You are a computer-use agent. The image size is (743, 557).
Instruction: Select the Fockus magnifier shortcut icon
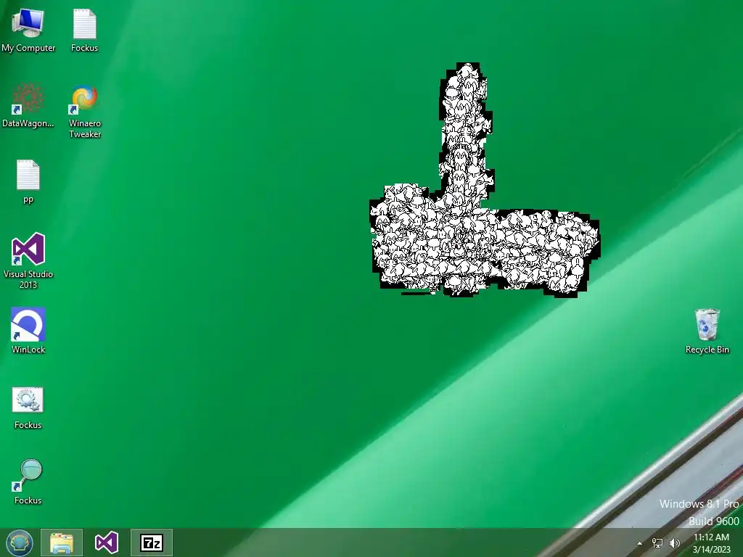pos(28,482)
